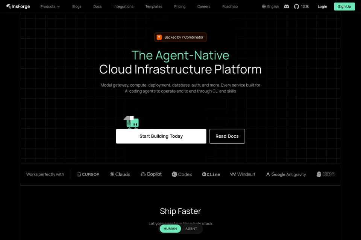This screenshot has width=361, height=240.
Task: Click the globe language icon
Action: pos(264,6)
